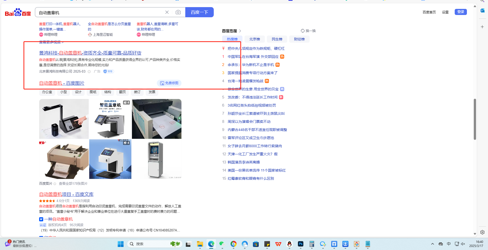Click the 百度一下 search button

[200, 12]
